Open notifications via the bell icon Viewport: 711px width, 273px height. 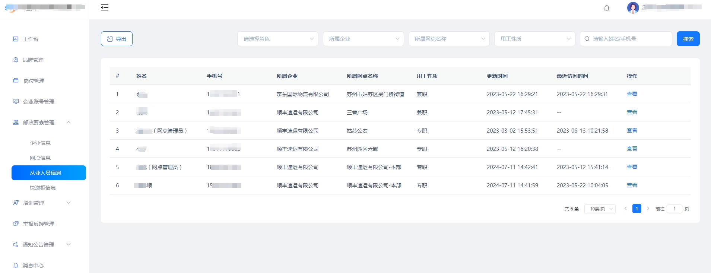(606, 8)
